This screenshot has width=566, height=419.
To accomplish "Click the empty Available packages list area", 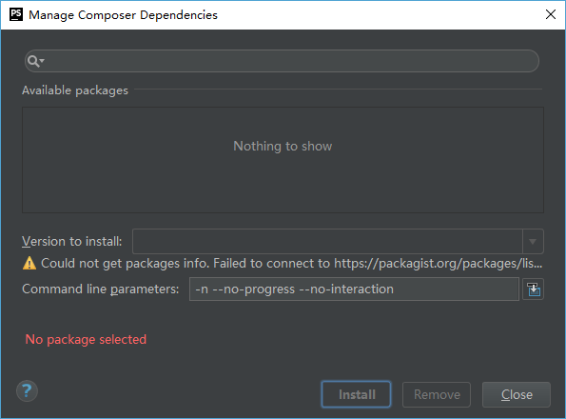I will [x=283, y=160].
